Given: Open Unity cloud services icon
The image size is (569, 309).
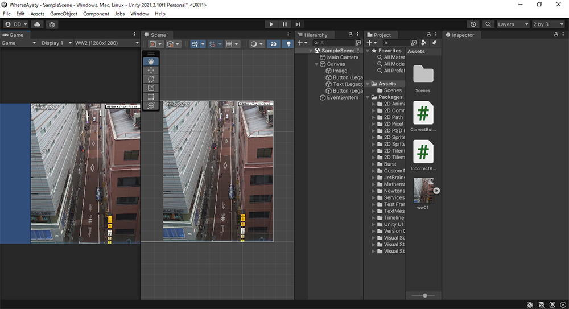Looking at the screenshot, I should tap(37, 24).
